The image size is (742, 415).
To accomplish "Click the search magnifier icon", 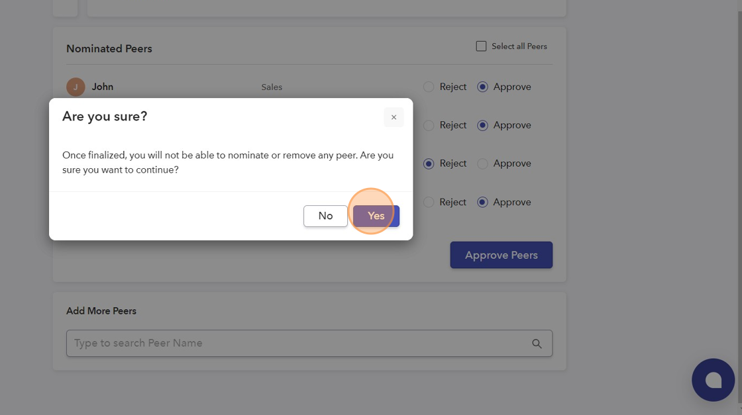I will click(x=537, y=344).
